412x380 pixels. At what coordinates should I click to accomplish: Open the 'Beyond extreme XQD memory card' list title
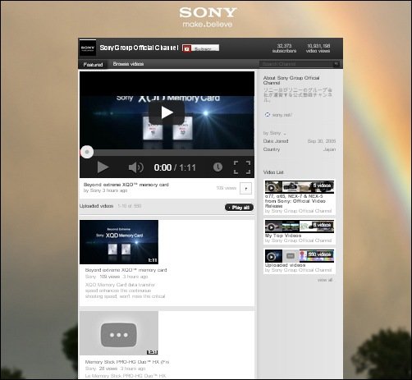point(126,270)
